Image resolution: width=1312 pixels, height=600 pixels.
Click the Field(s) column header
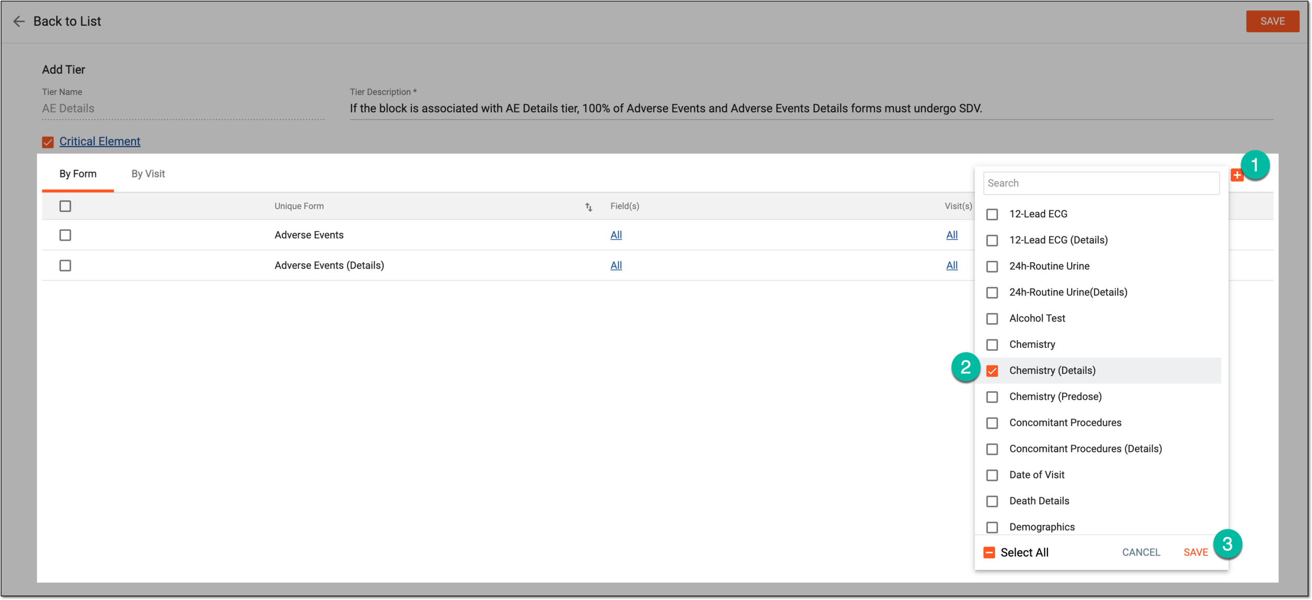click(x=625, y=206)
